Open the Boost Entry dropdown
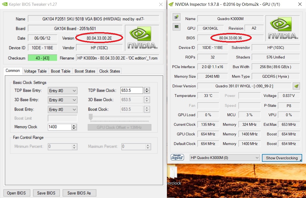This screenshot has width=306, height=198. [63, 110]
